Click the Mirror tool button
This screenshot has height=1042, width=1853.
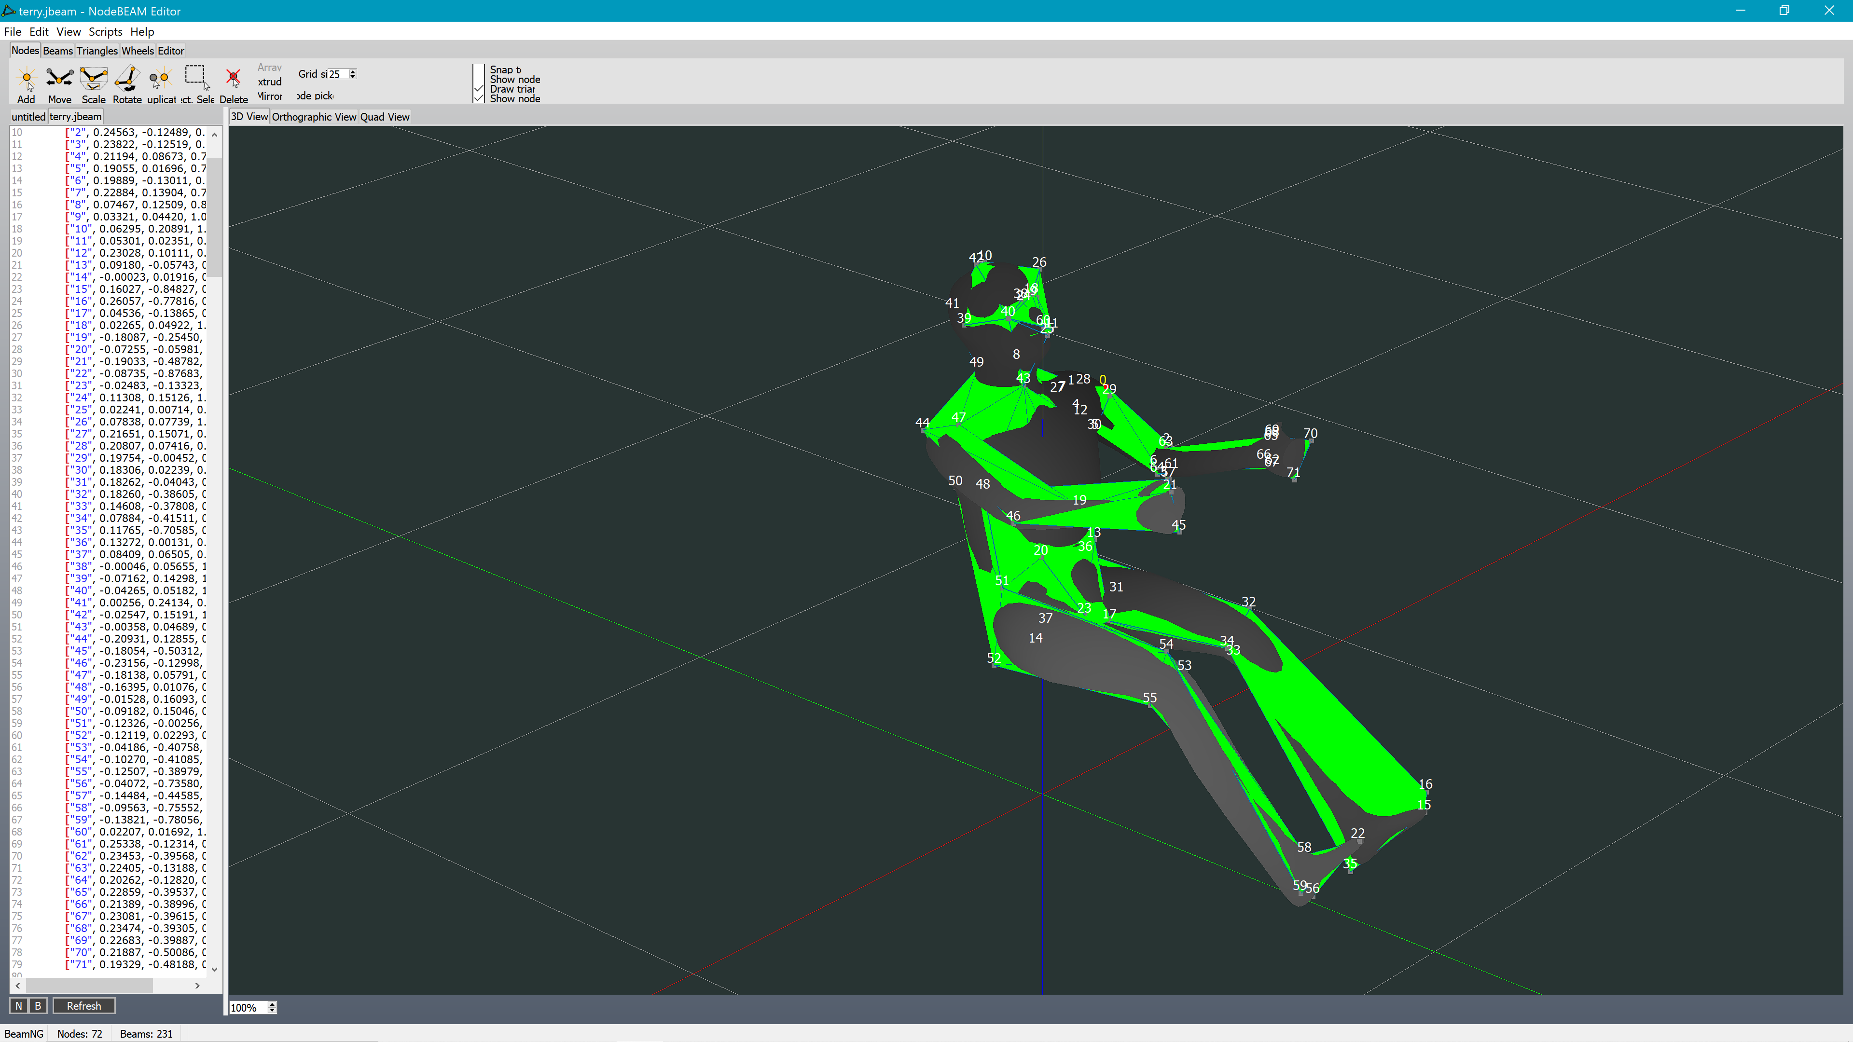click(270, 96)
